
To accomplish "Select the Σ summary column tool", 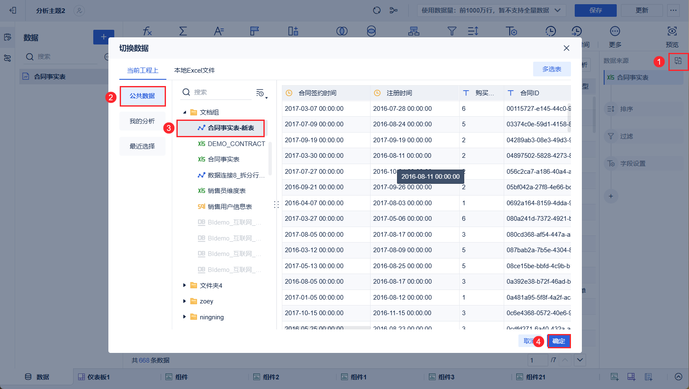I will tap(183, 31).
